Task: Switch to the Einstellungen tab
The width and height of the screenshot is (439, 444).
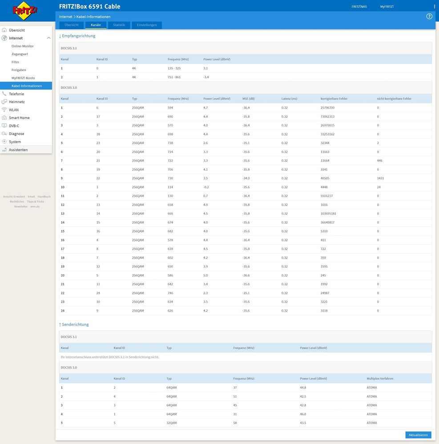Action: 147,25
